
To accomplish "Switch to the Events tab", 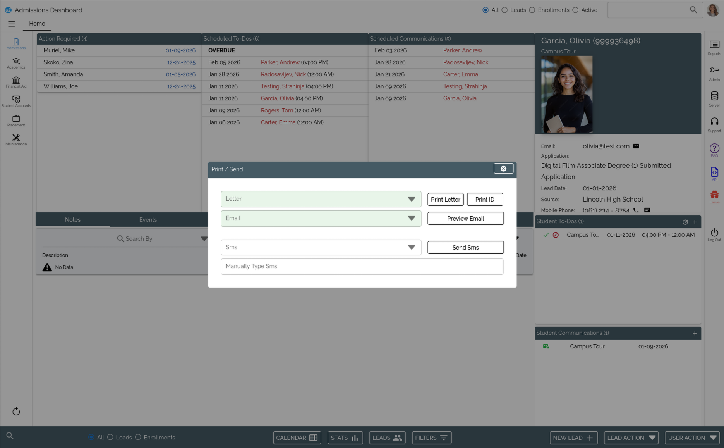I will 148,220.
